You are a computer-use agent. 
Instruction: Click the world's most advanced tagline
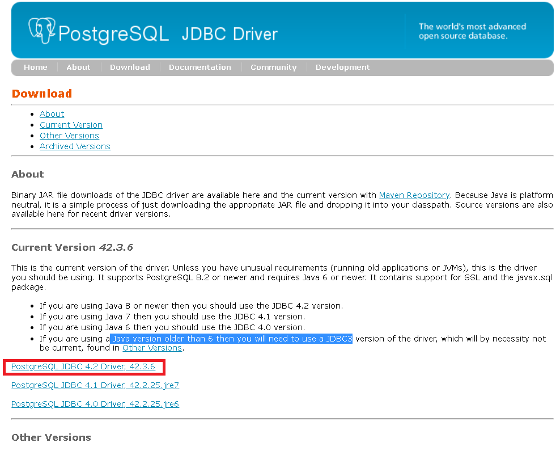(472, 31)
